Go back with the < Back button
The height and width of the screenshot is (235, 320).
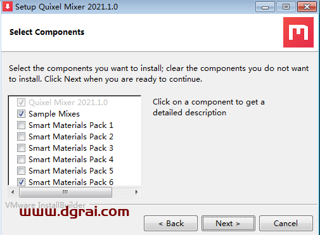[170, 224]
